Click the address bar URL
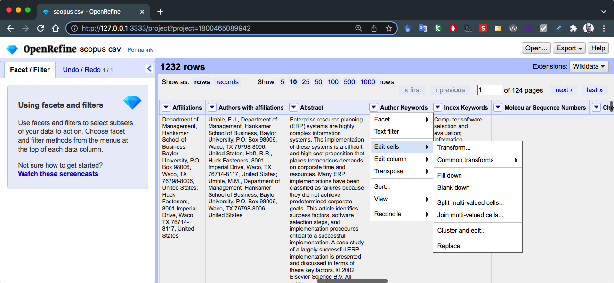This screenshot has width=614, height=283. 166,28
